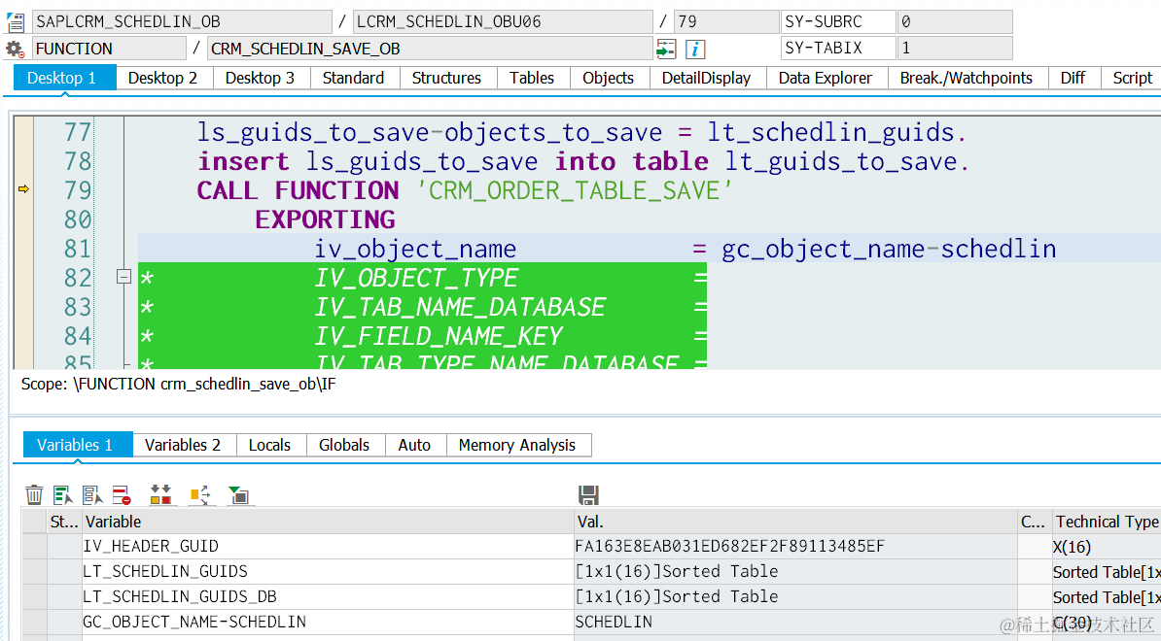1161x641 pixels.
Task: Click the FA163E8EAB031ED682EF2F89113485EF value cell
Action: pos(795,547)
